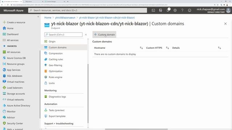Image resolution: width=232 pixels, height=130 pixels.
Task: Sort by Hostname column arrows
Action: point(141,48)
